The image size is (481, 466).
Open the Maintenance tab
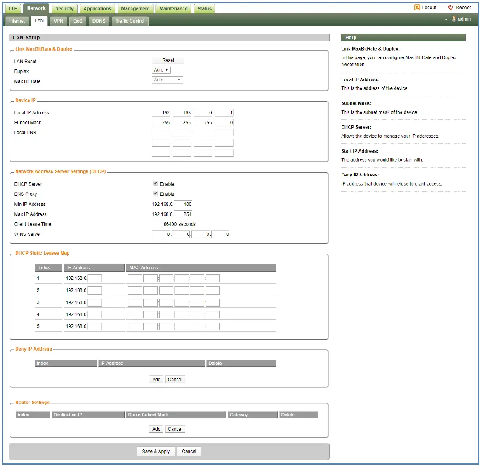pyautogui.click(x=173, y=9)
